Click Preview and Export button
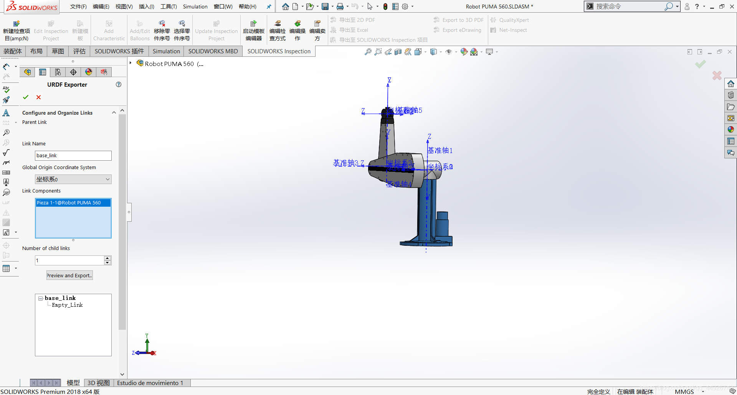The image size is (737, 395). [69, 275]
